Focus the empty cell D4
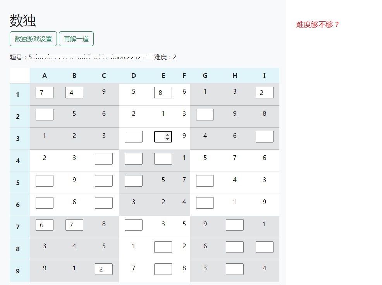The image size is (382, 285). point(134,159)
